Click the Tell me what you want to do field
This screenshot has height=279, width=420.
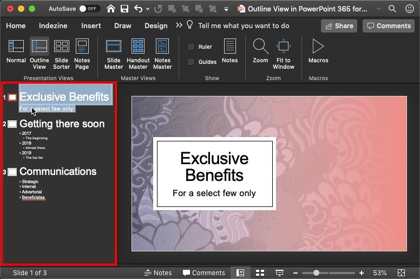[x=244, y=25]
